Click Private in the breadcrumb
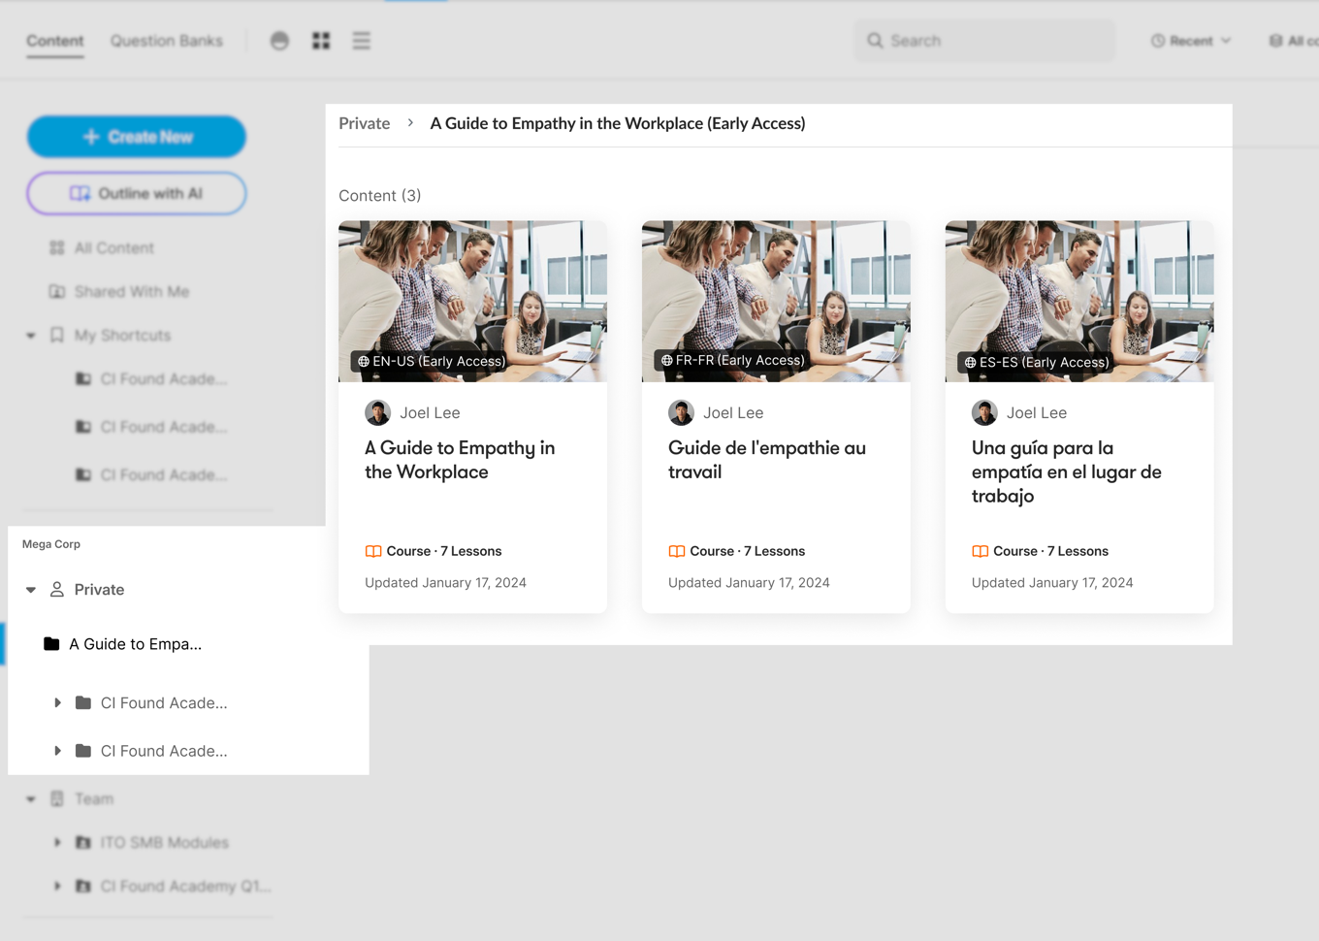This screenshot has height=941, width=1319. [364, 124]
